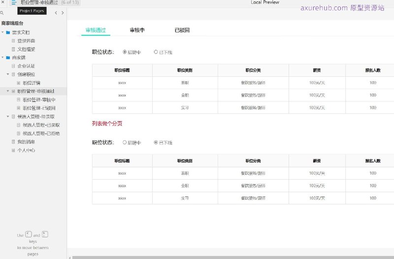This screenshot has height=259, width=394.
Task: Click the 需求文档 folder icon
Action: coord(8,32)
